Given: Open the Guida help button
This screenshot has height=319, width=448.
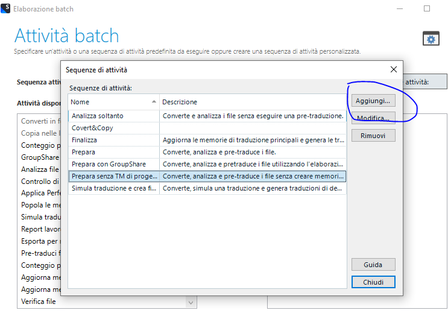Looking at the screenshot, I should pyautogui.click(x=373, y=265).
